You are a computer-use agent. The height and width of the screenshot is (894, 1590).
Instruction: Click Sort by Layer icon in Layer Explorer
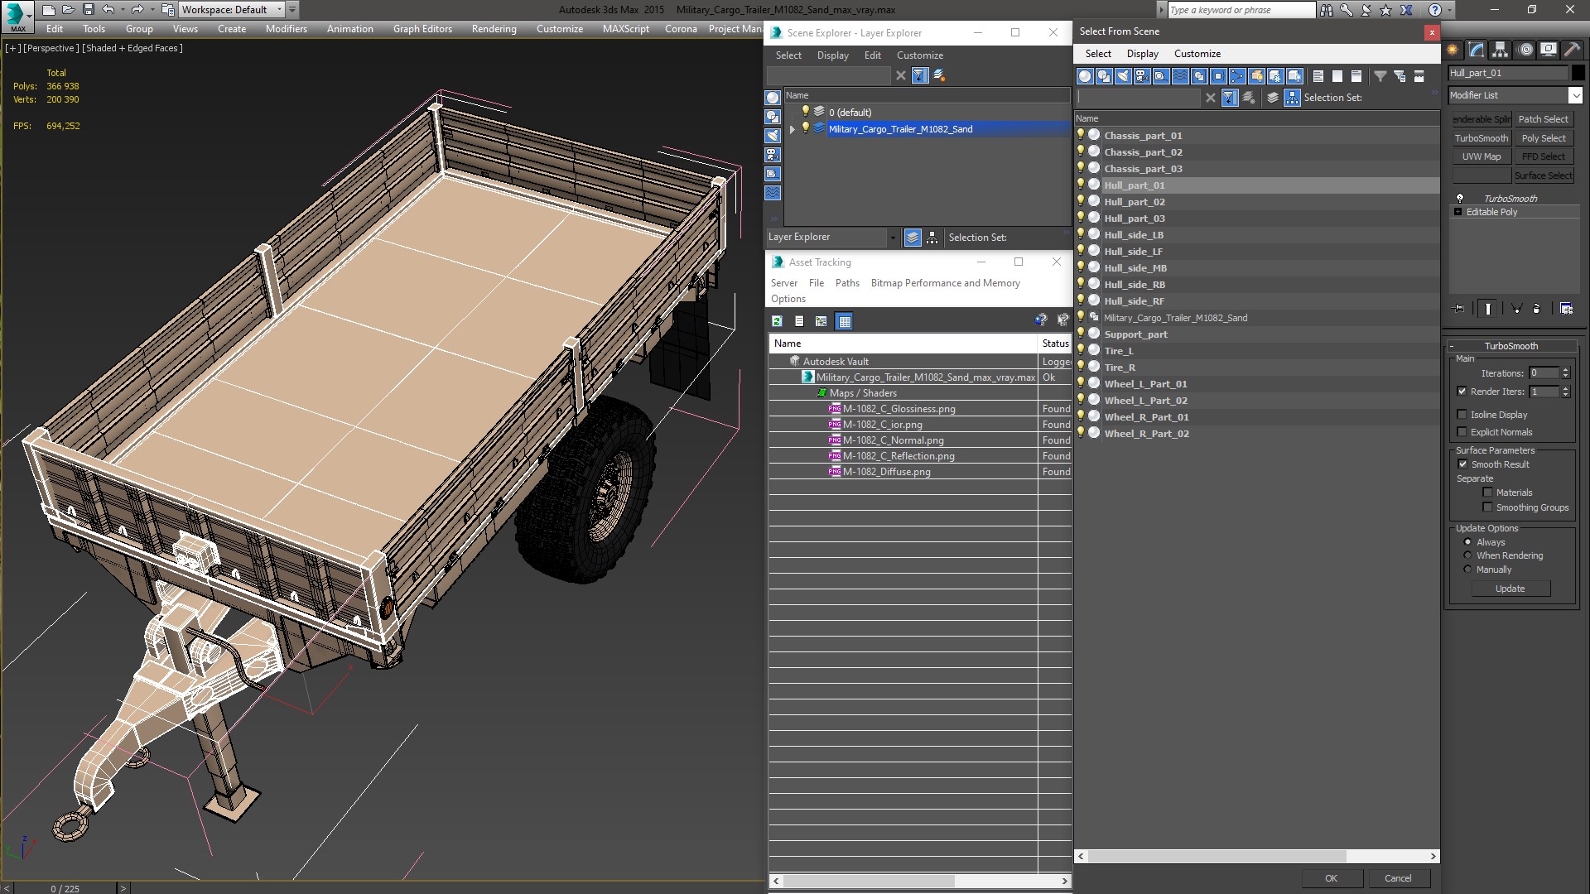(x=913, y=238)
